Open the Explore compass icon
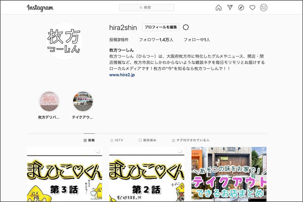This screenshot has width=303, height=202. 241,8
